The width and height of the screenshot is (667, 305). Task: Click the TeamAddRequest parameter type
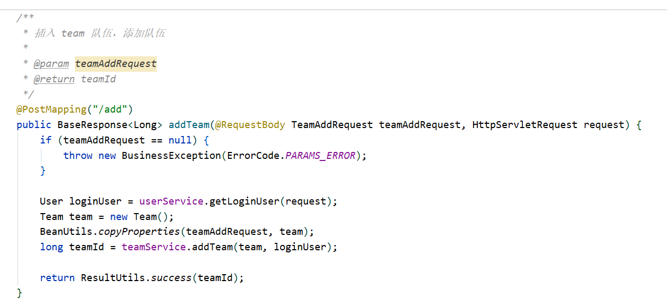pyautogui.click(x=332, y=125)
